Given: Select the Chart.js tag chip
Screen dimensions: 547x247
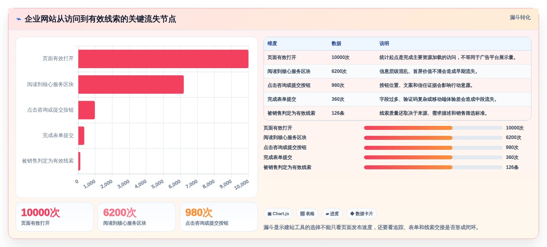Looking at the screenshot, I should pos(278,214).
